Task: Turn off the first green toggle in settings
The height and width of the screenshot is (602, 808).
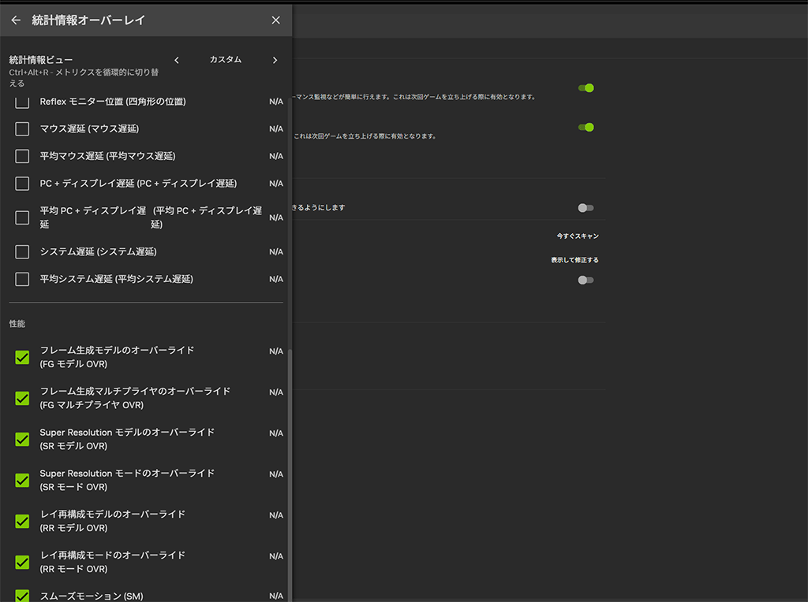Action: click(x=586, y=88)
